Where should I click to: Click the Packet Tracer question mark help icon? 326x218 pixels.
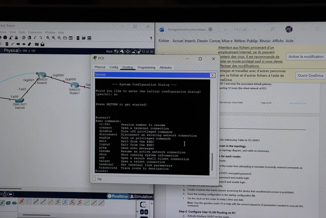[x=151, y=38]
